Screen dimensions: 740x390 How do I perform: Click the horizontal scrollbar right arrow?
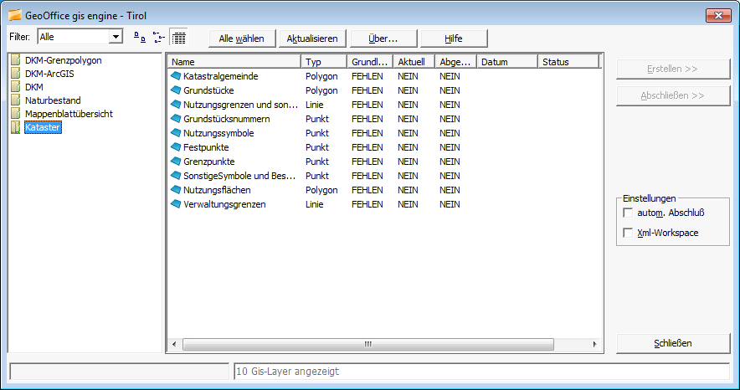coord(594,344)
